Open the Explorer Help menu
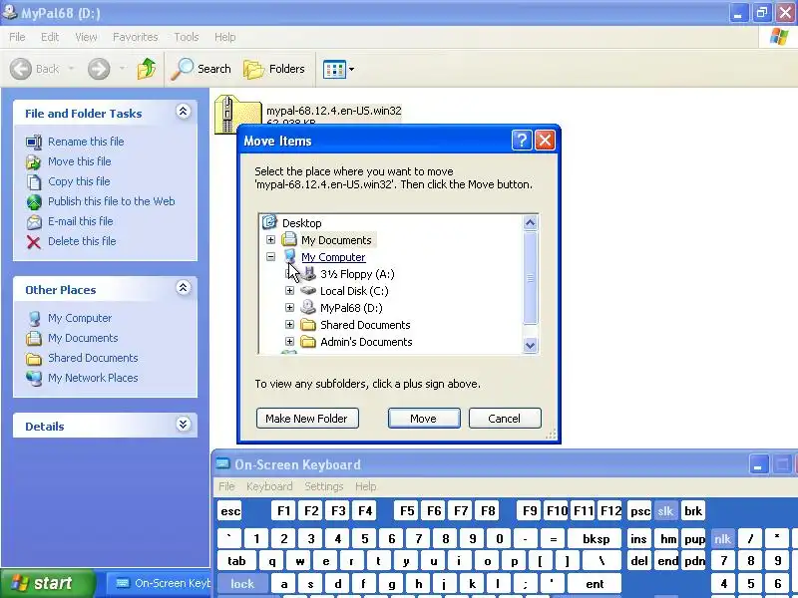 pyautogui.click(x=225, y=37)
